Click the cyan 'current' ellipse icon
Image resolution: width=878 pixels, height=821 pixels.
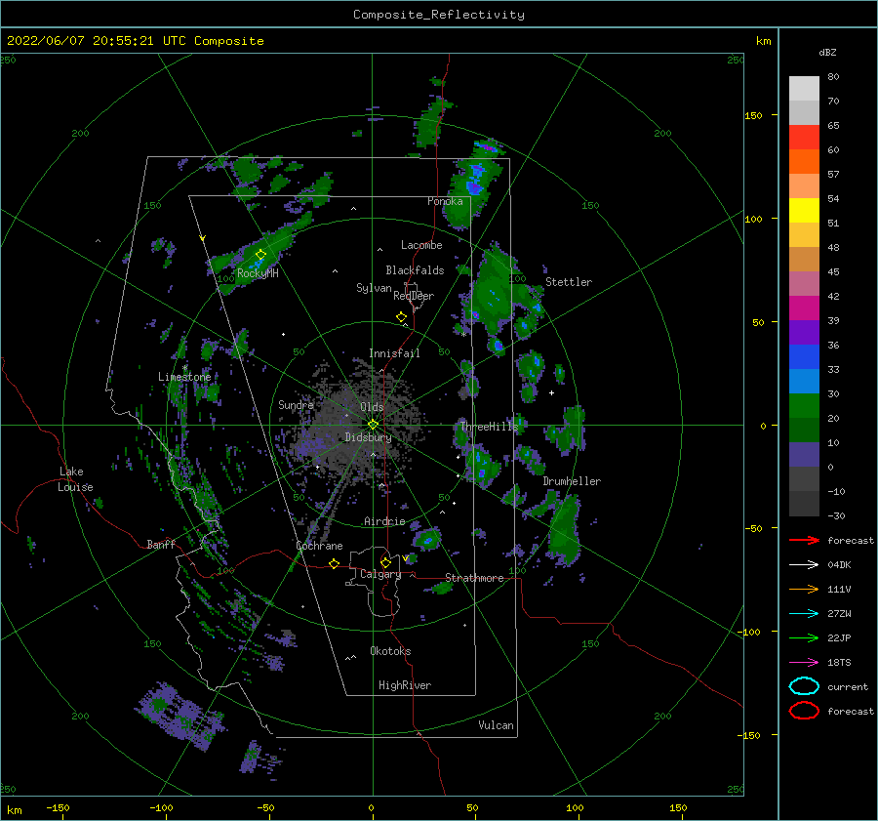click(804, 686)
